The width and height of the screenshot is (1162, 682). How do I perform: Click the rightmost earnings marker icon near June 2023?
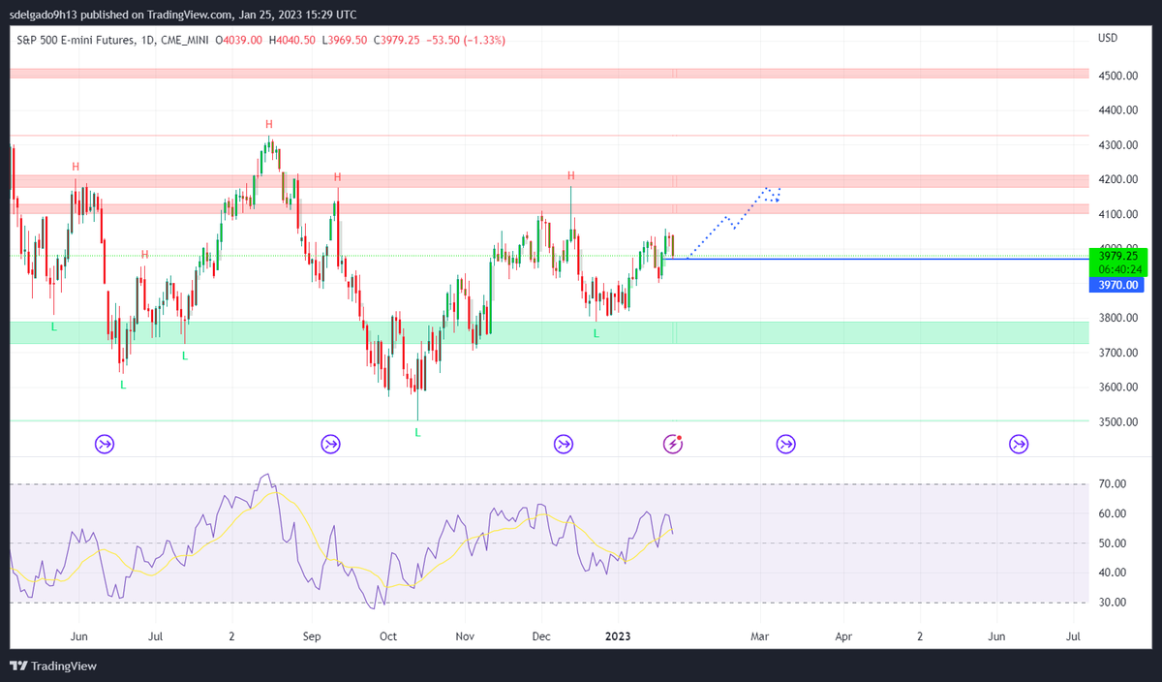[x=1018, y=444]
